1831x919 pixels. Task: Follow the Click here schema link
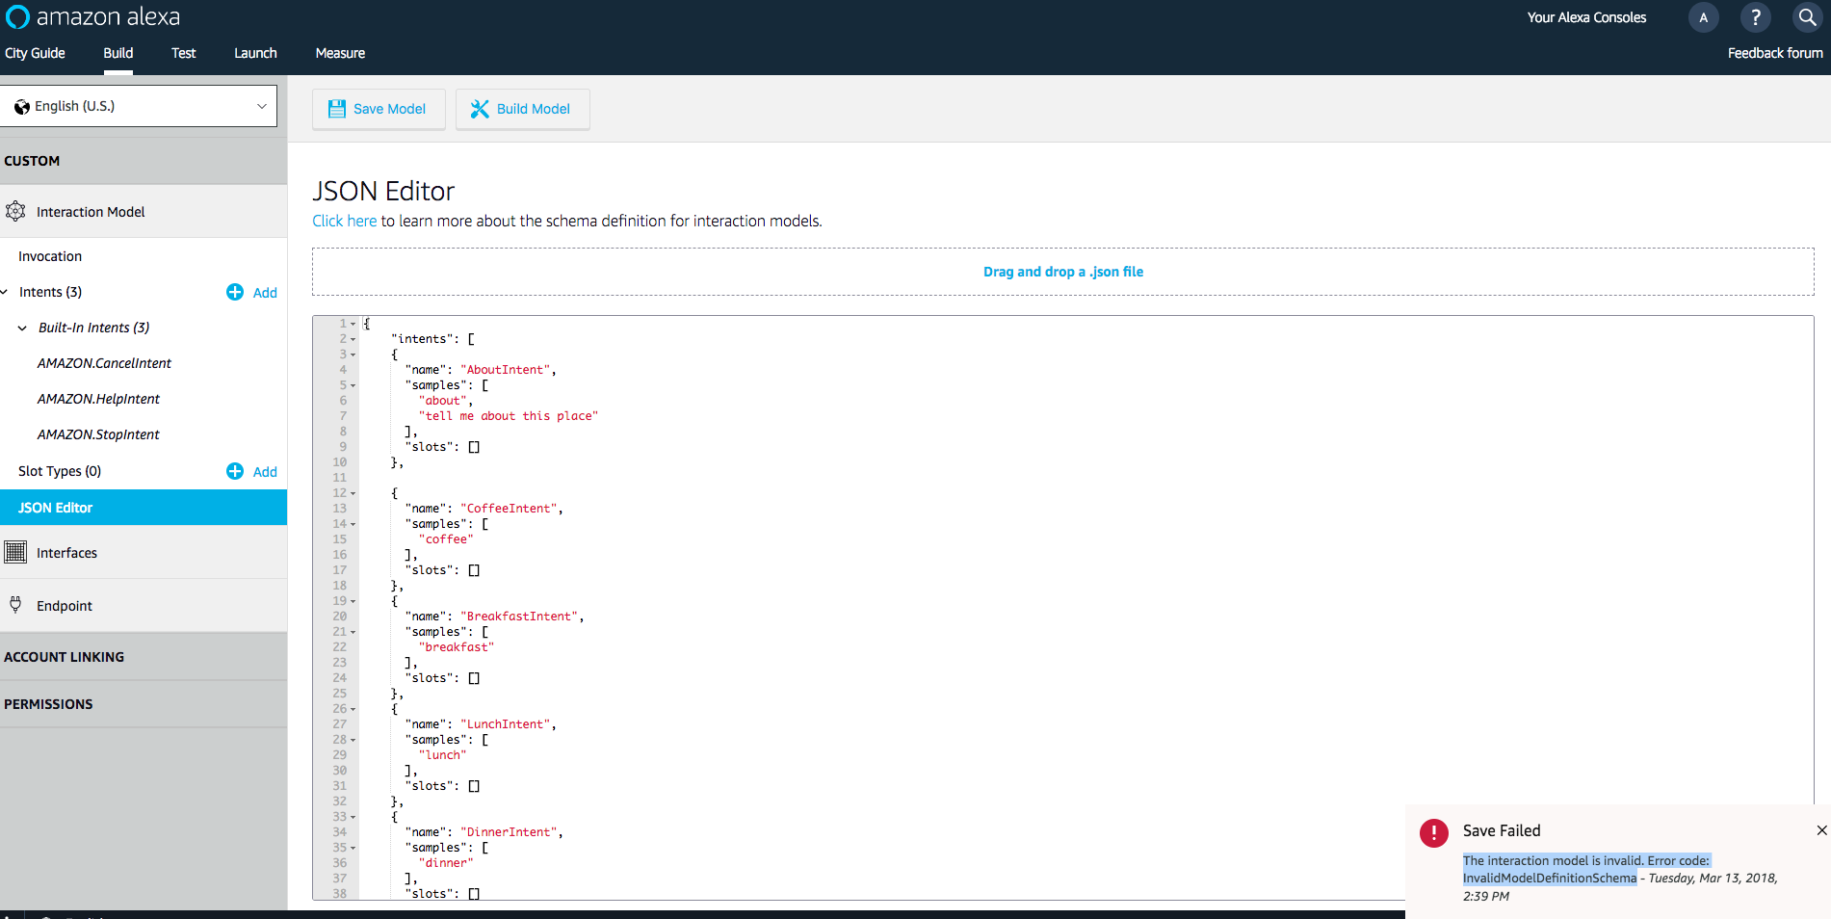345,221
